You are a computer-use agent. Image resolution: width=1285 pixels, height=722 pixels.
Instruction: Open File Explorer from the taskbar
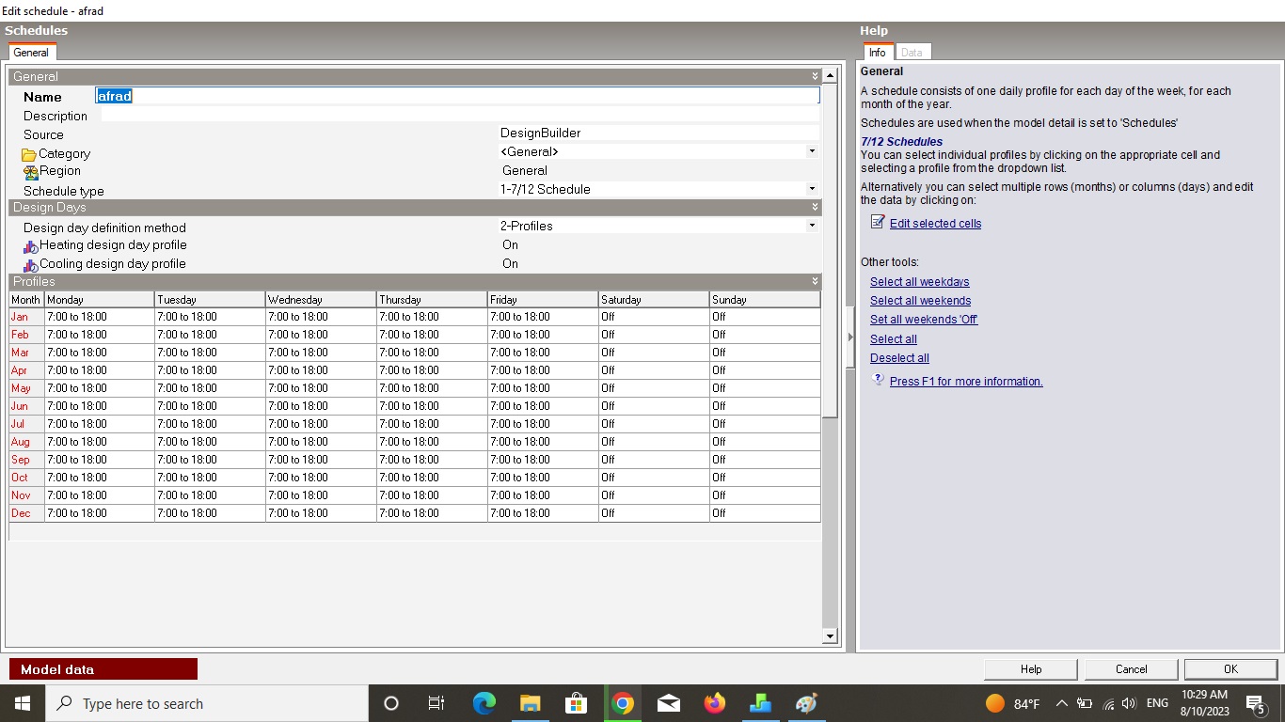click(x=531, y=703)
